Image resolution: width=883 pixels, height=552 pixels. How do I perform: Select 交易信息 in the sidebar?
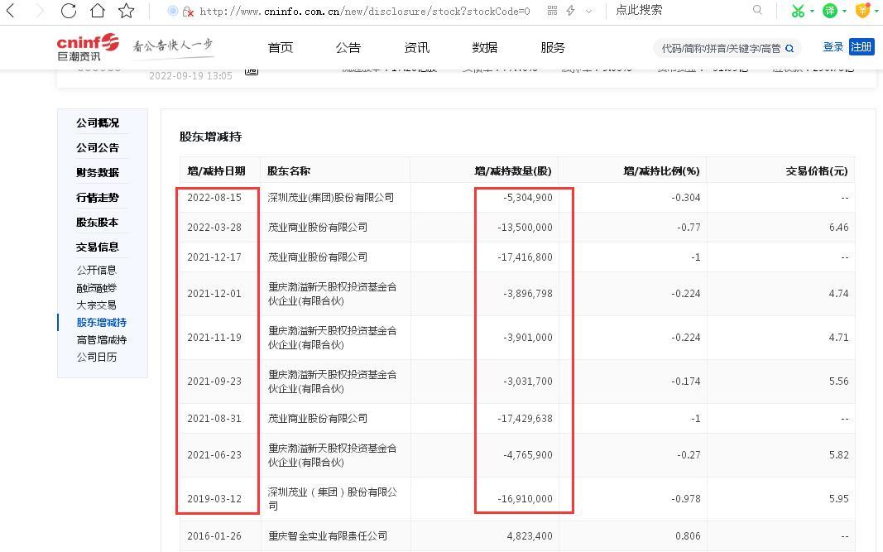pyautogui.click(x=98, y=247)
